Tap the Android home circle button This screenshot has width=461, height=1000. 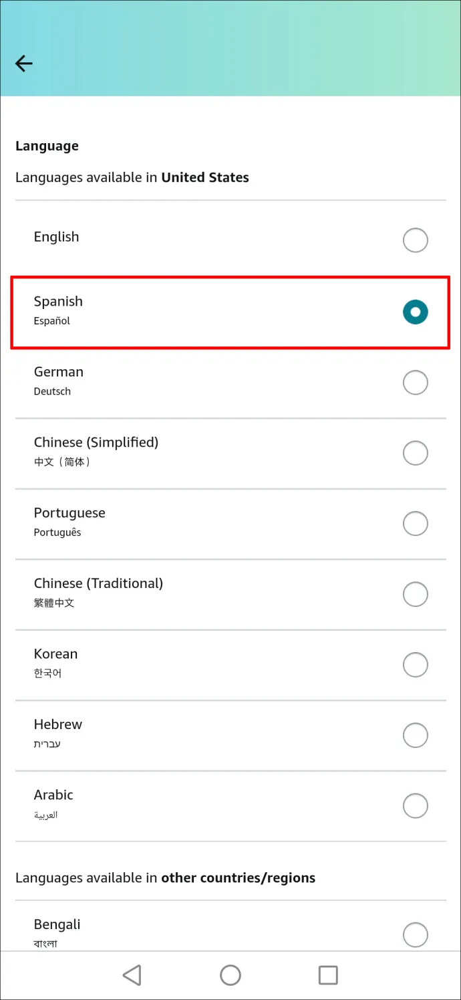pos(230,975)
